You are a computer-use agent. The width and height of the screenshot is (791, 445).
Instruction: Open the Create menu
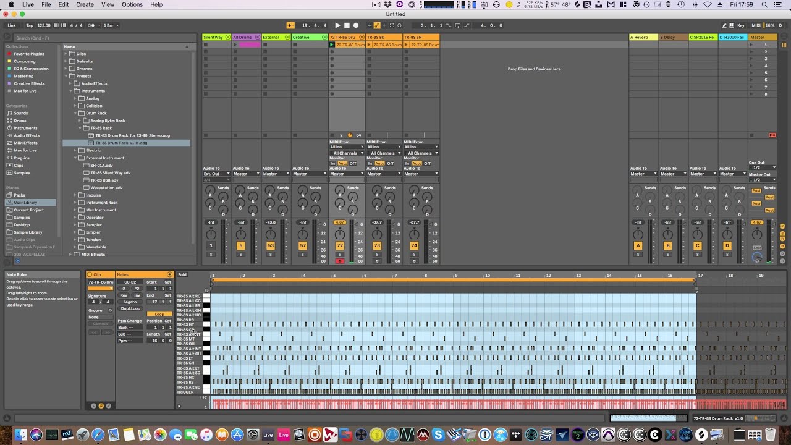[85, 4]
